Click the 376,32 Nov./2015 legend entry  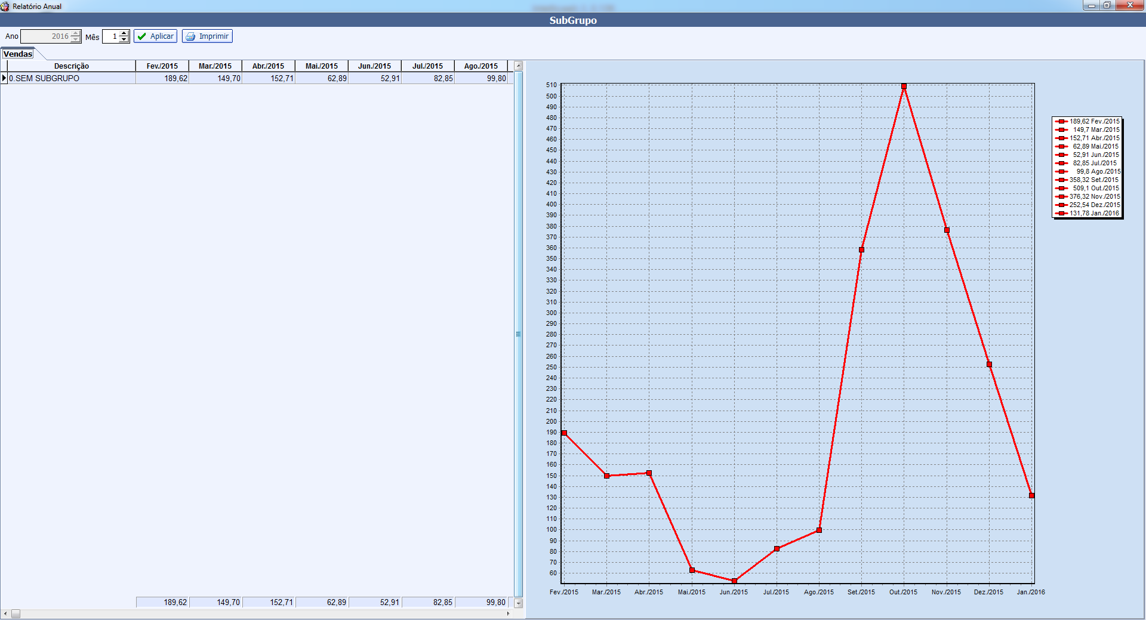click(1088, 196)
